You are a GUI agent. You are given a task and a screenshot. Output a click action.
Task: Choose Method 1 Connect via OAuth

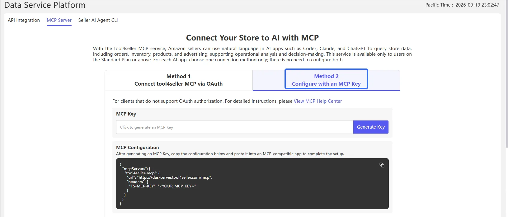[x=179, y=80]
